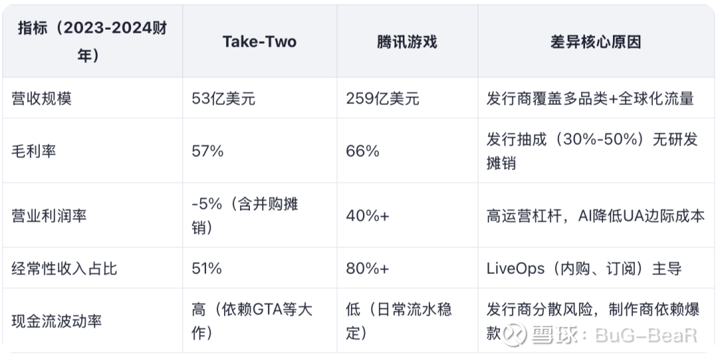Select the 腾讯游戏 column header
The height and width of the screenshot is (357, 718).
[407, 42]
